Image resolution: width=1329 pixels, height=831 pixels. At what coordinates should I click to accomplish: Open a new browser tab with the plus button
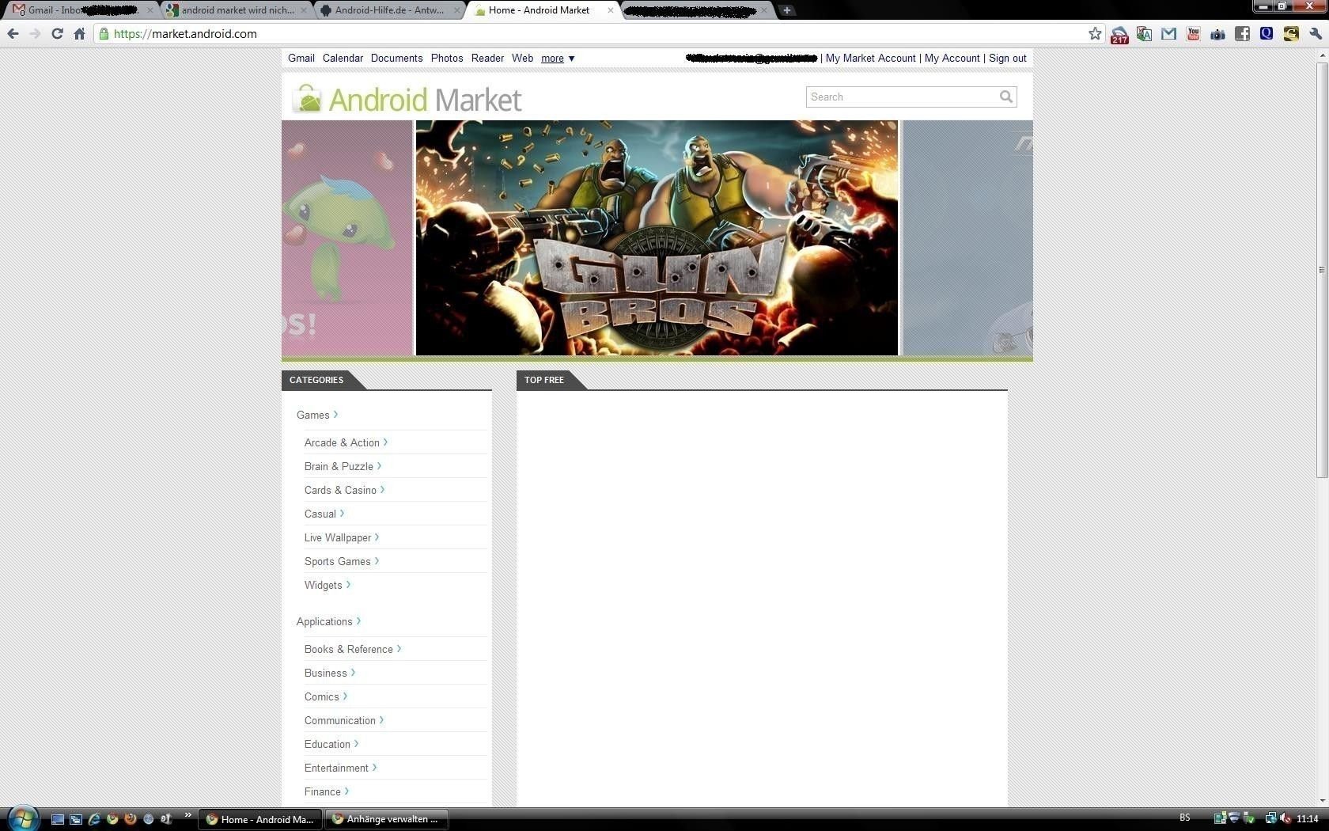click(x=787, y=10)
